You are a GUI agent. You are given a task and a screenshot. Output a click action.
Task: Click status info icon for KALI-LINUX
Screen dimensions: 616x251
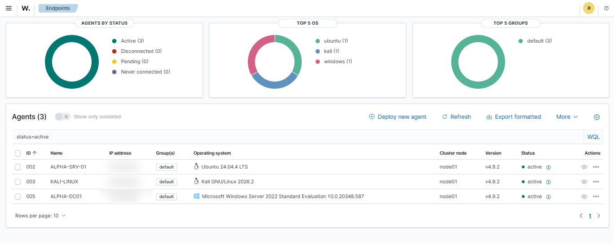(549, 182)
